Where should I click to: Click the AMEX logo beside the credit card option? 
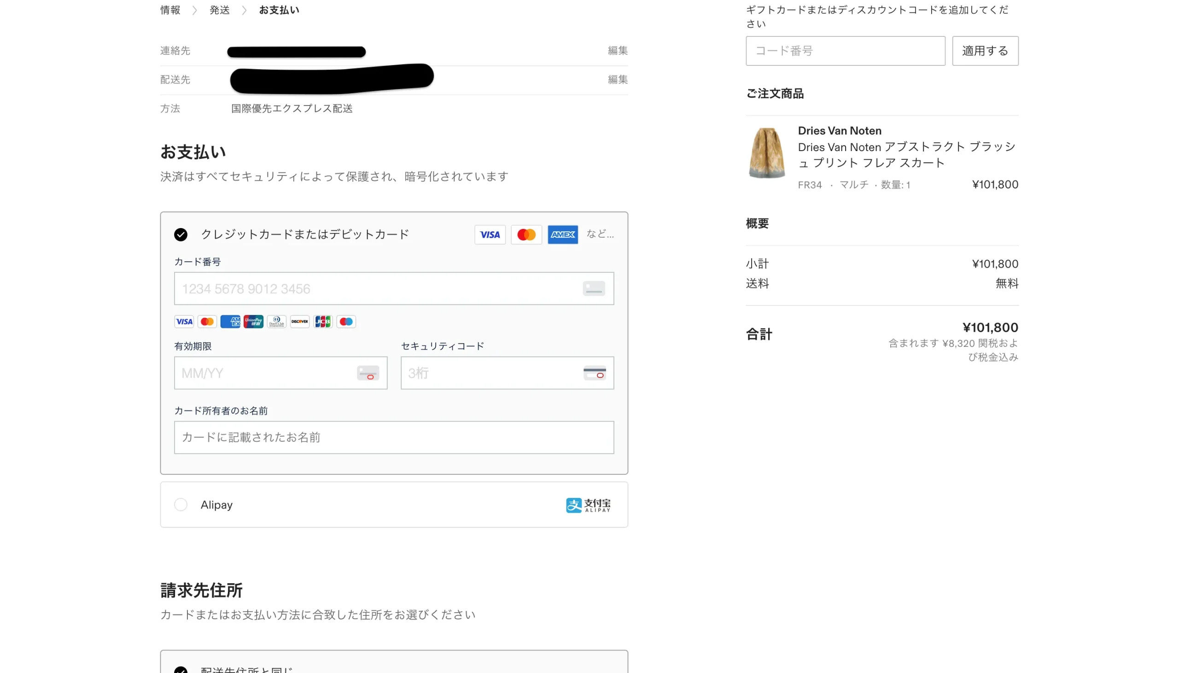(x=563, y=234)
